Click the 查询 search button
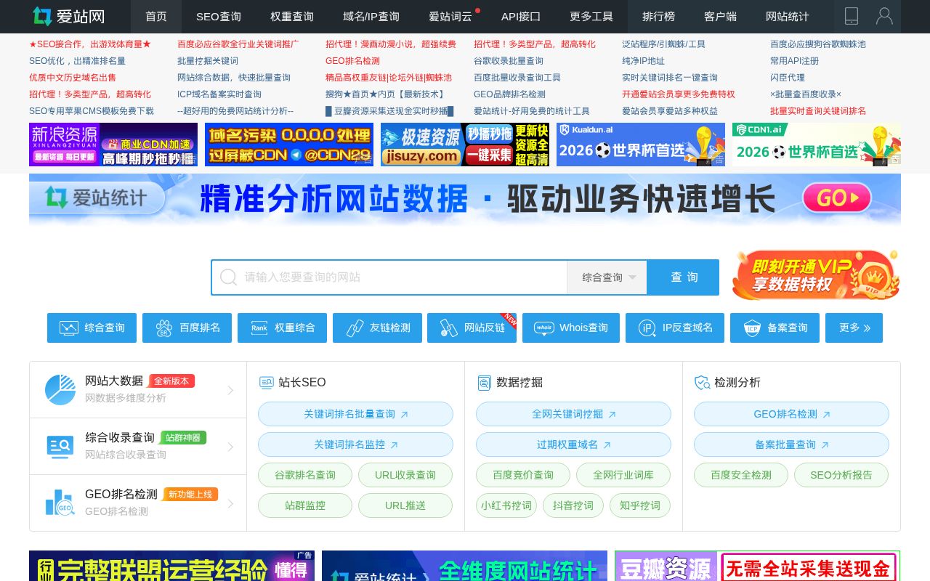The width and height of the screenshot is (930, 581). (683, 277)
